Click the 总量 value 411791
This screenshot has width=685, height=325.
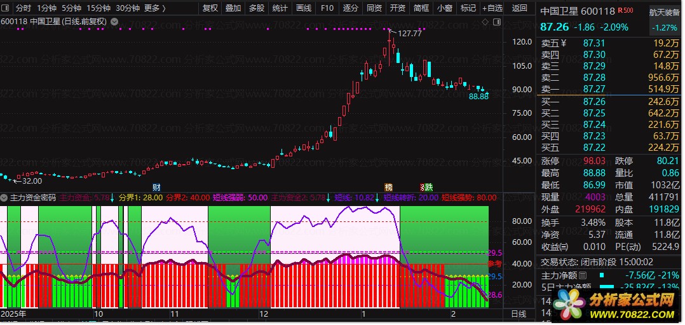click(664, 197)
